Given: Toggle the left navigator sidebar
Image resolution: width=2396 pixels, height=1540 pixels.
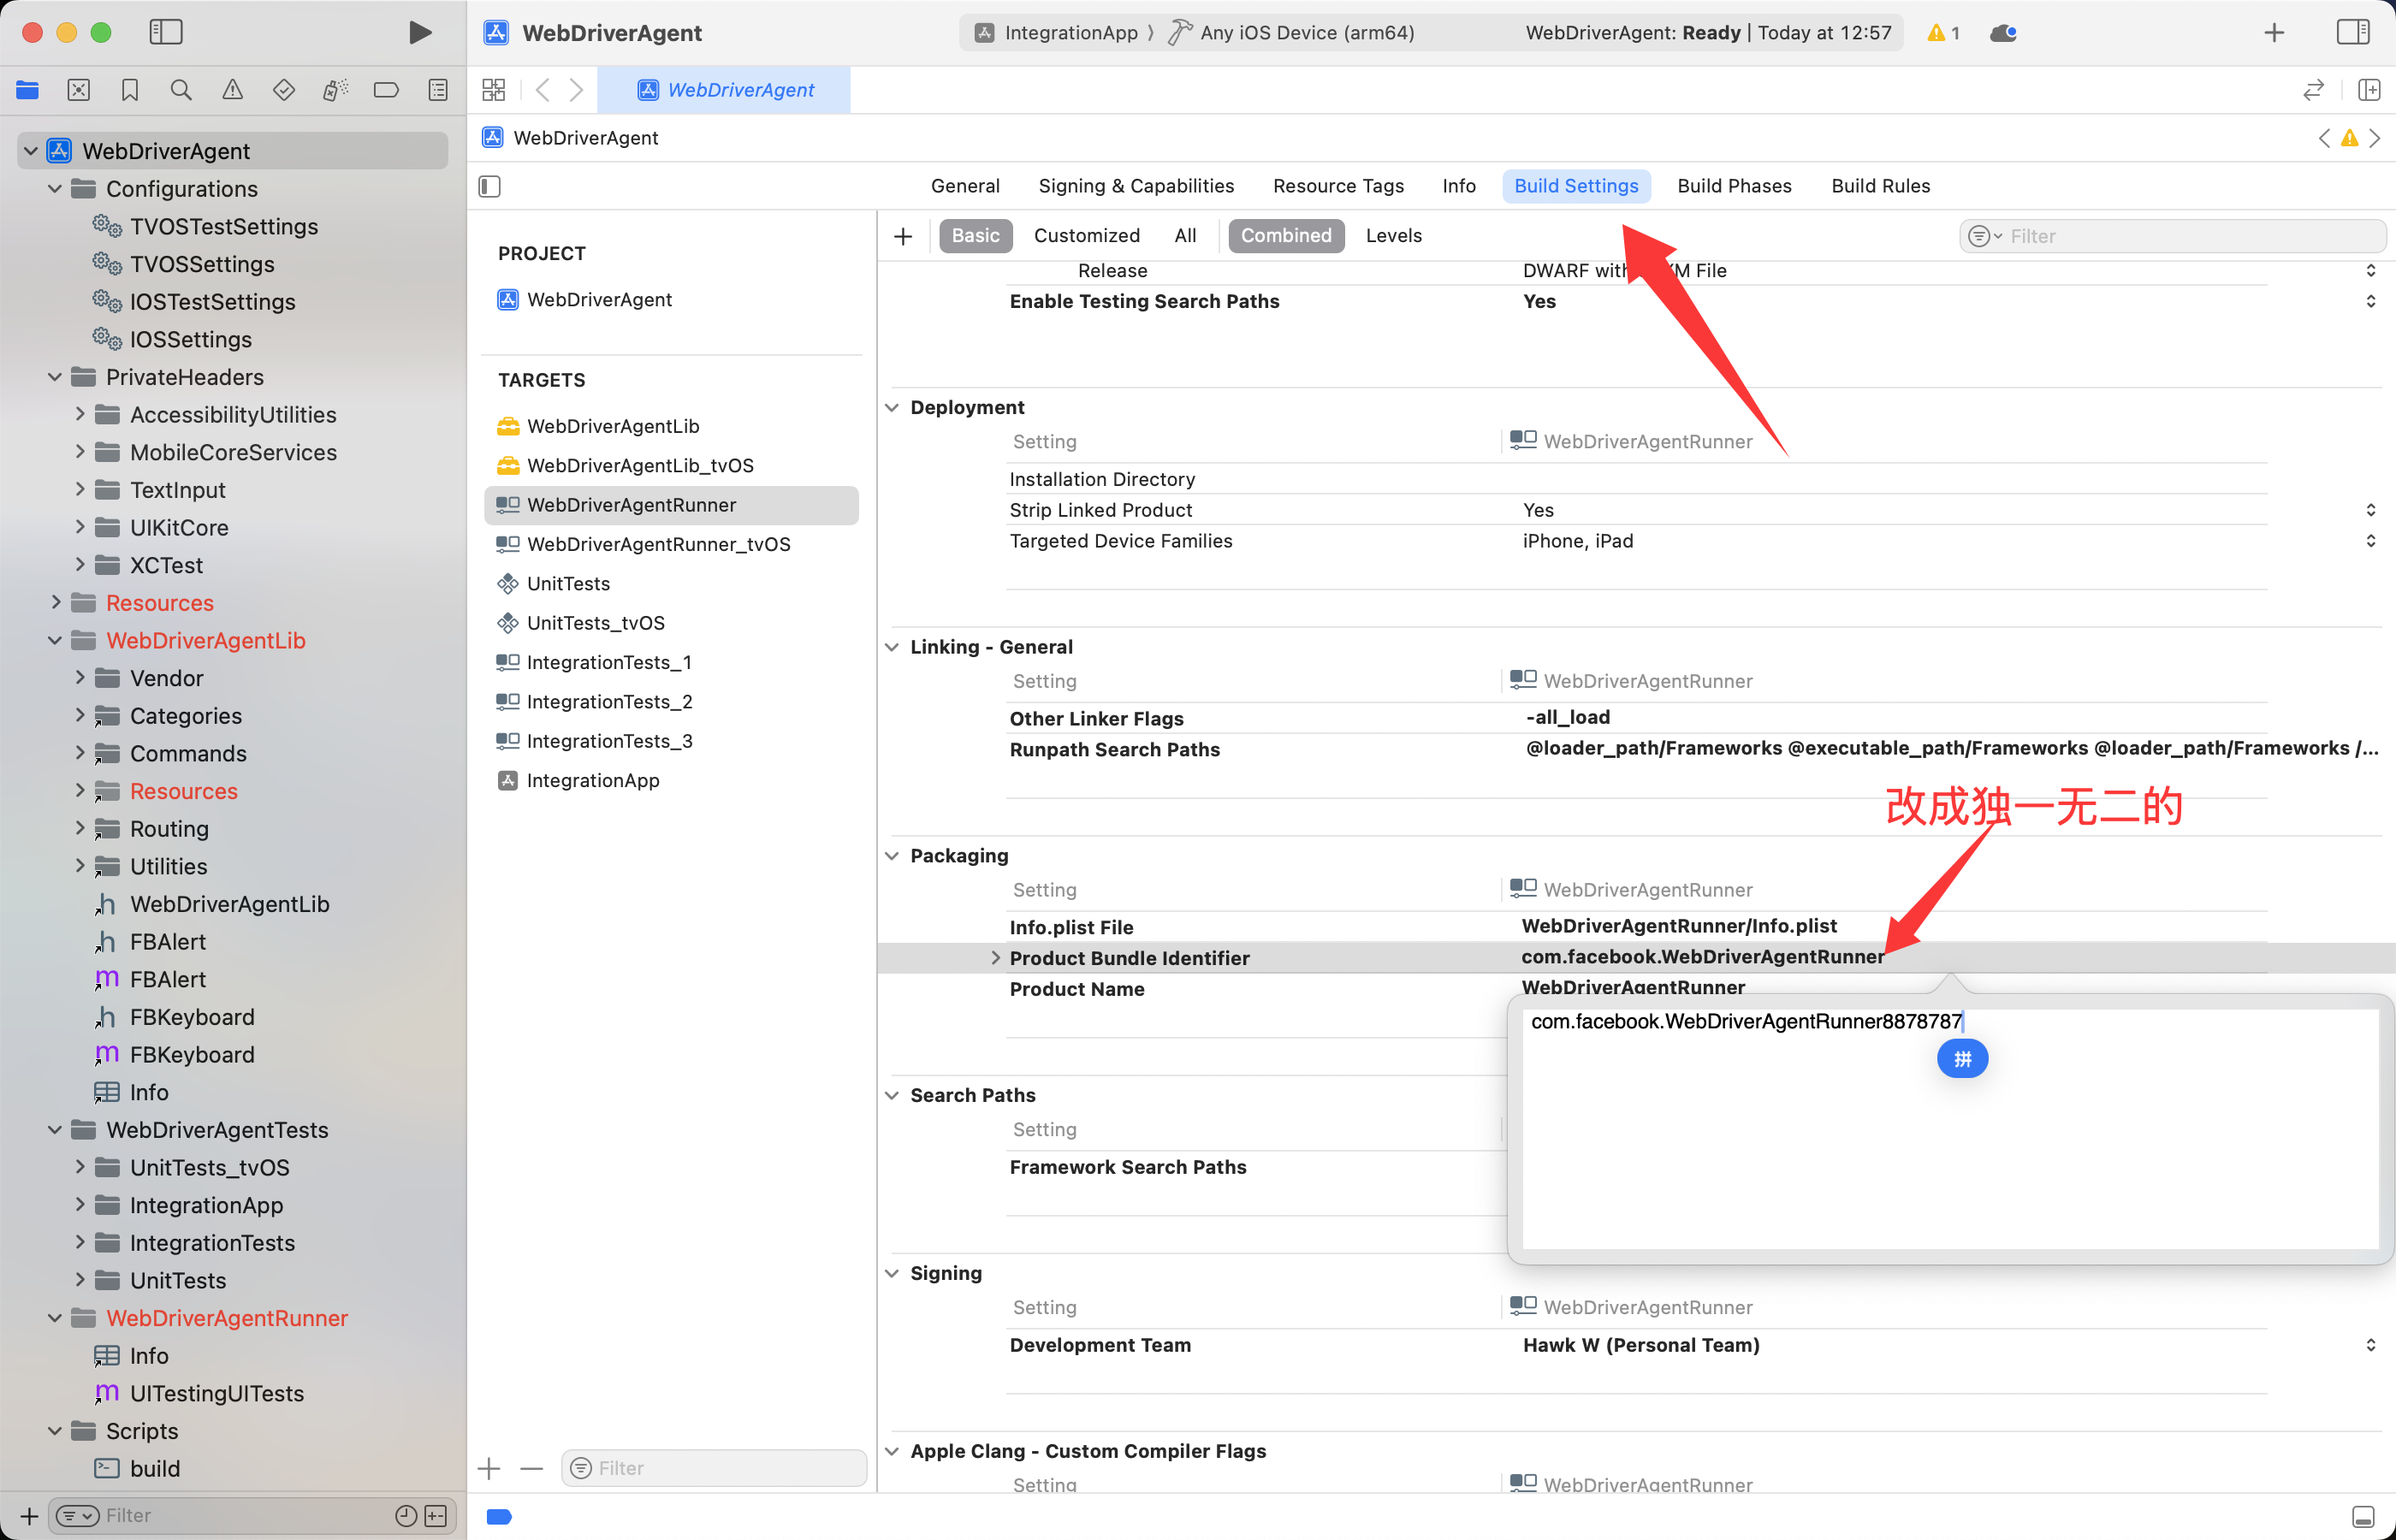Looking at the screenshot, I should [166, 32].
